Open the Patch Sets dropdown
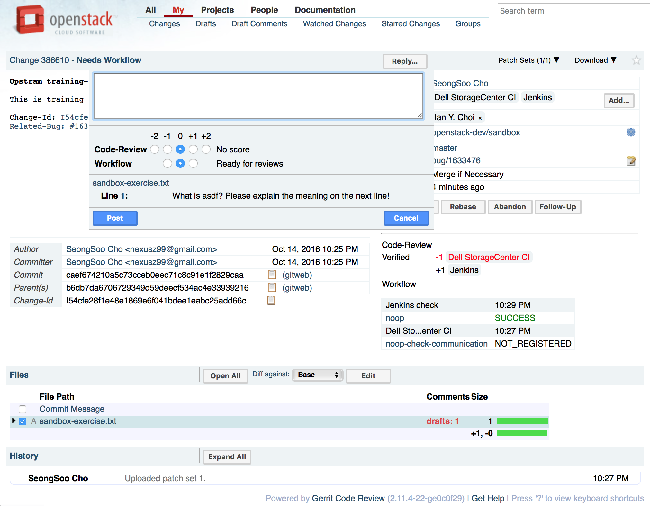 pyautogui.click(x=528, y=60)
